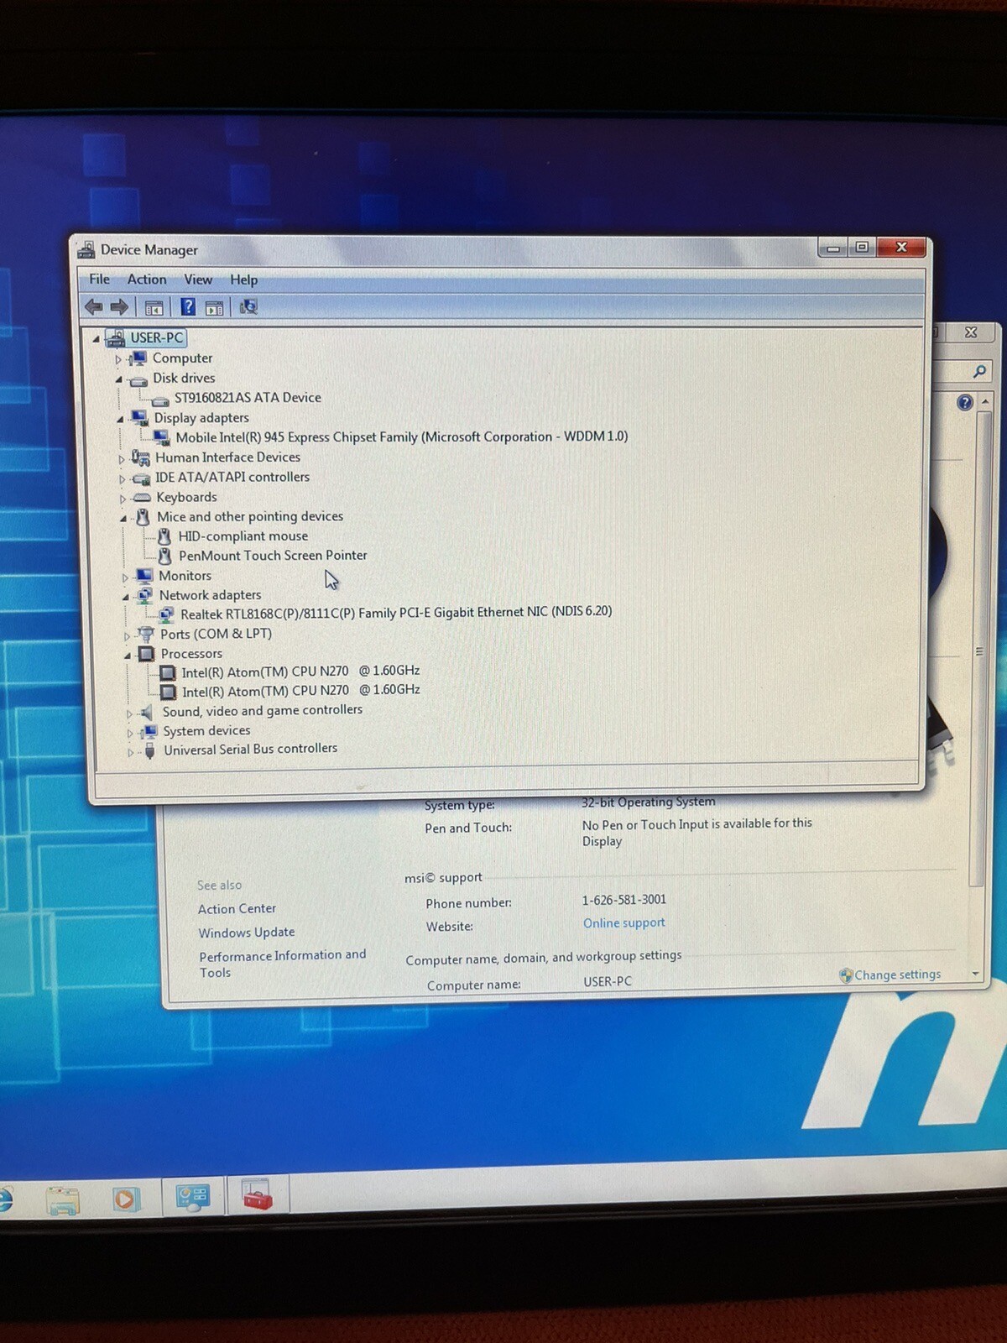Click the Disk drives category icon
This screenshot has height=1343, width=1007.
[138, 380]
